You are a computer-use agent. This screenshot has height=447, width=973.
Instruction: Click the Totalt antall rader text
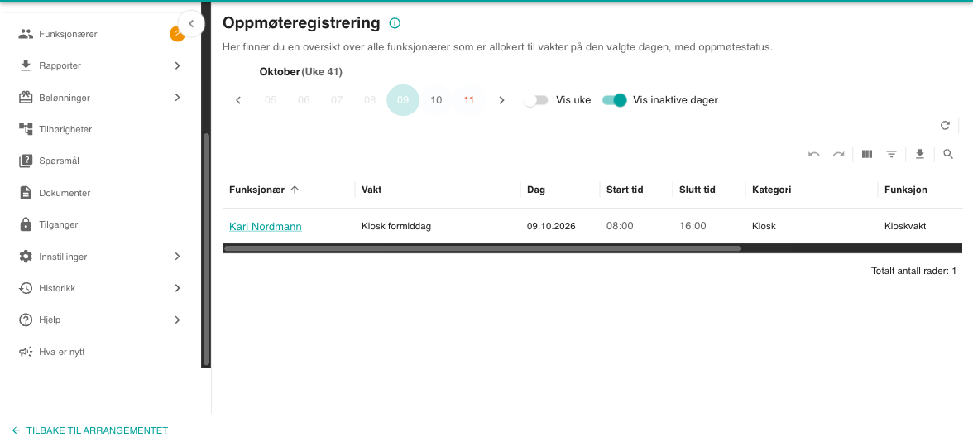click(x=914, y=271)
